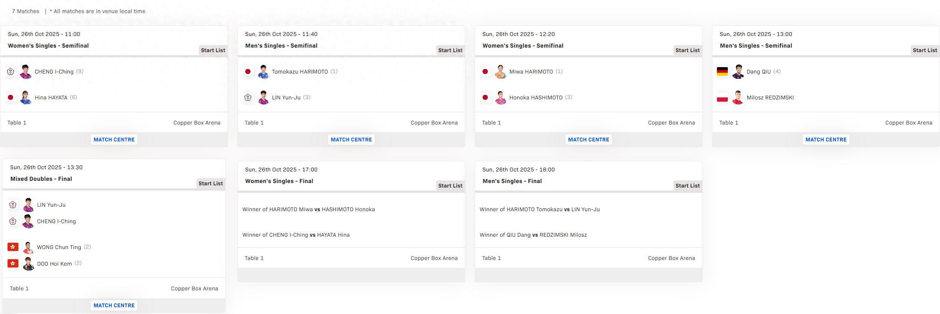Select Dang QIU player name
The width and height of the screenshot is (940, 314).
(759, 72)
